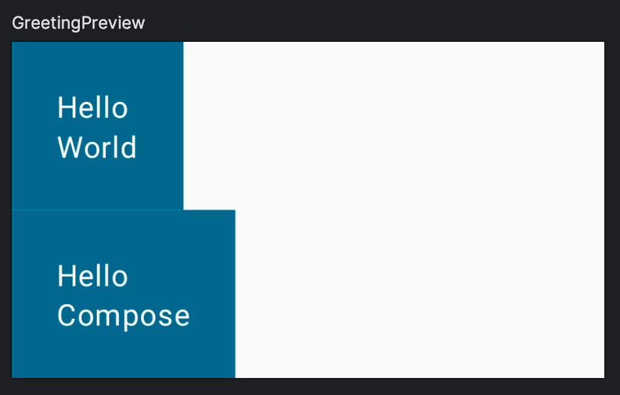This screenshot has width=620, height=395.
Task: Click the letter W in "World"
Action: (69, 148)
